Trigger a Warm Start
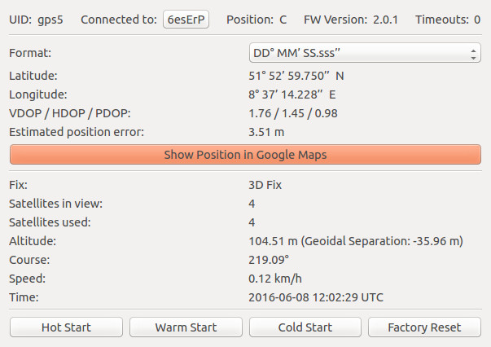The height and width of the screenshot is (347, 491). click(186, 327)
